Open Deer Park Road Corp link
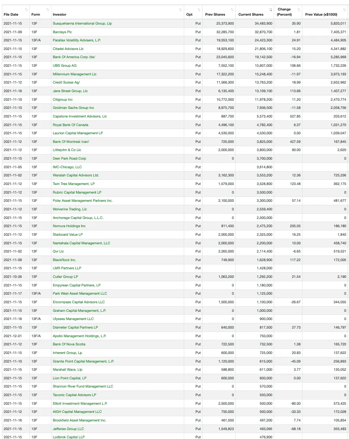 point(69,159)
